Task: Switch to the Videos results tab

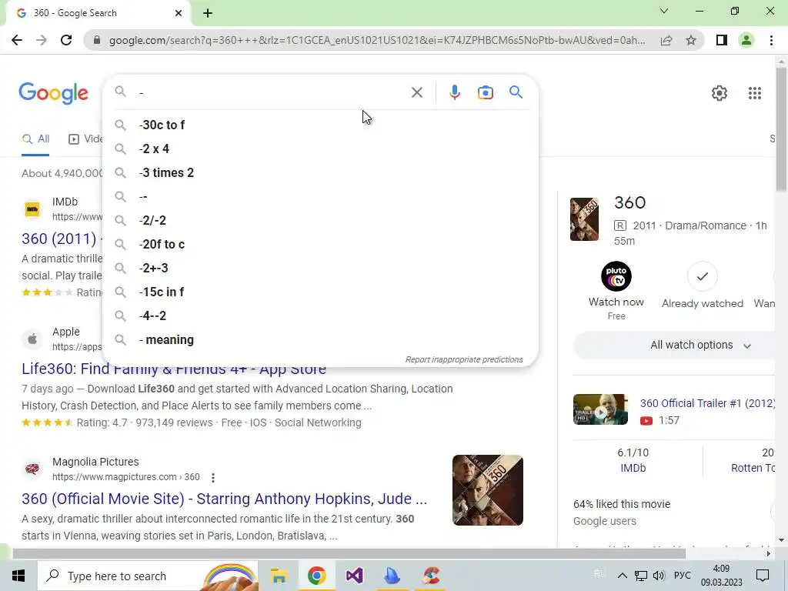Action: tap(85, 139)
